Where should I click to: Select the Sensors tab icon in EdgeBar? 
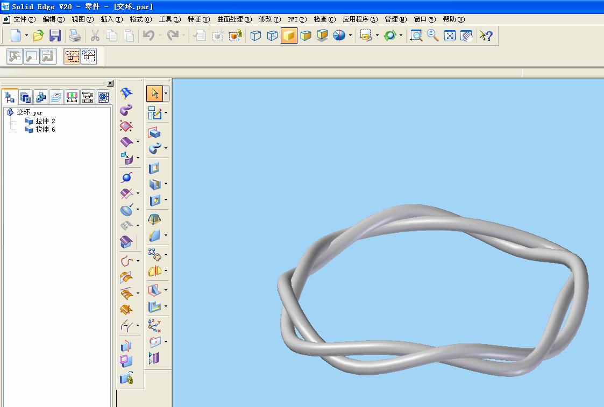coord(72,97)
